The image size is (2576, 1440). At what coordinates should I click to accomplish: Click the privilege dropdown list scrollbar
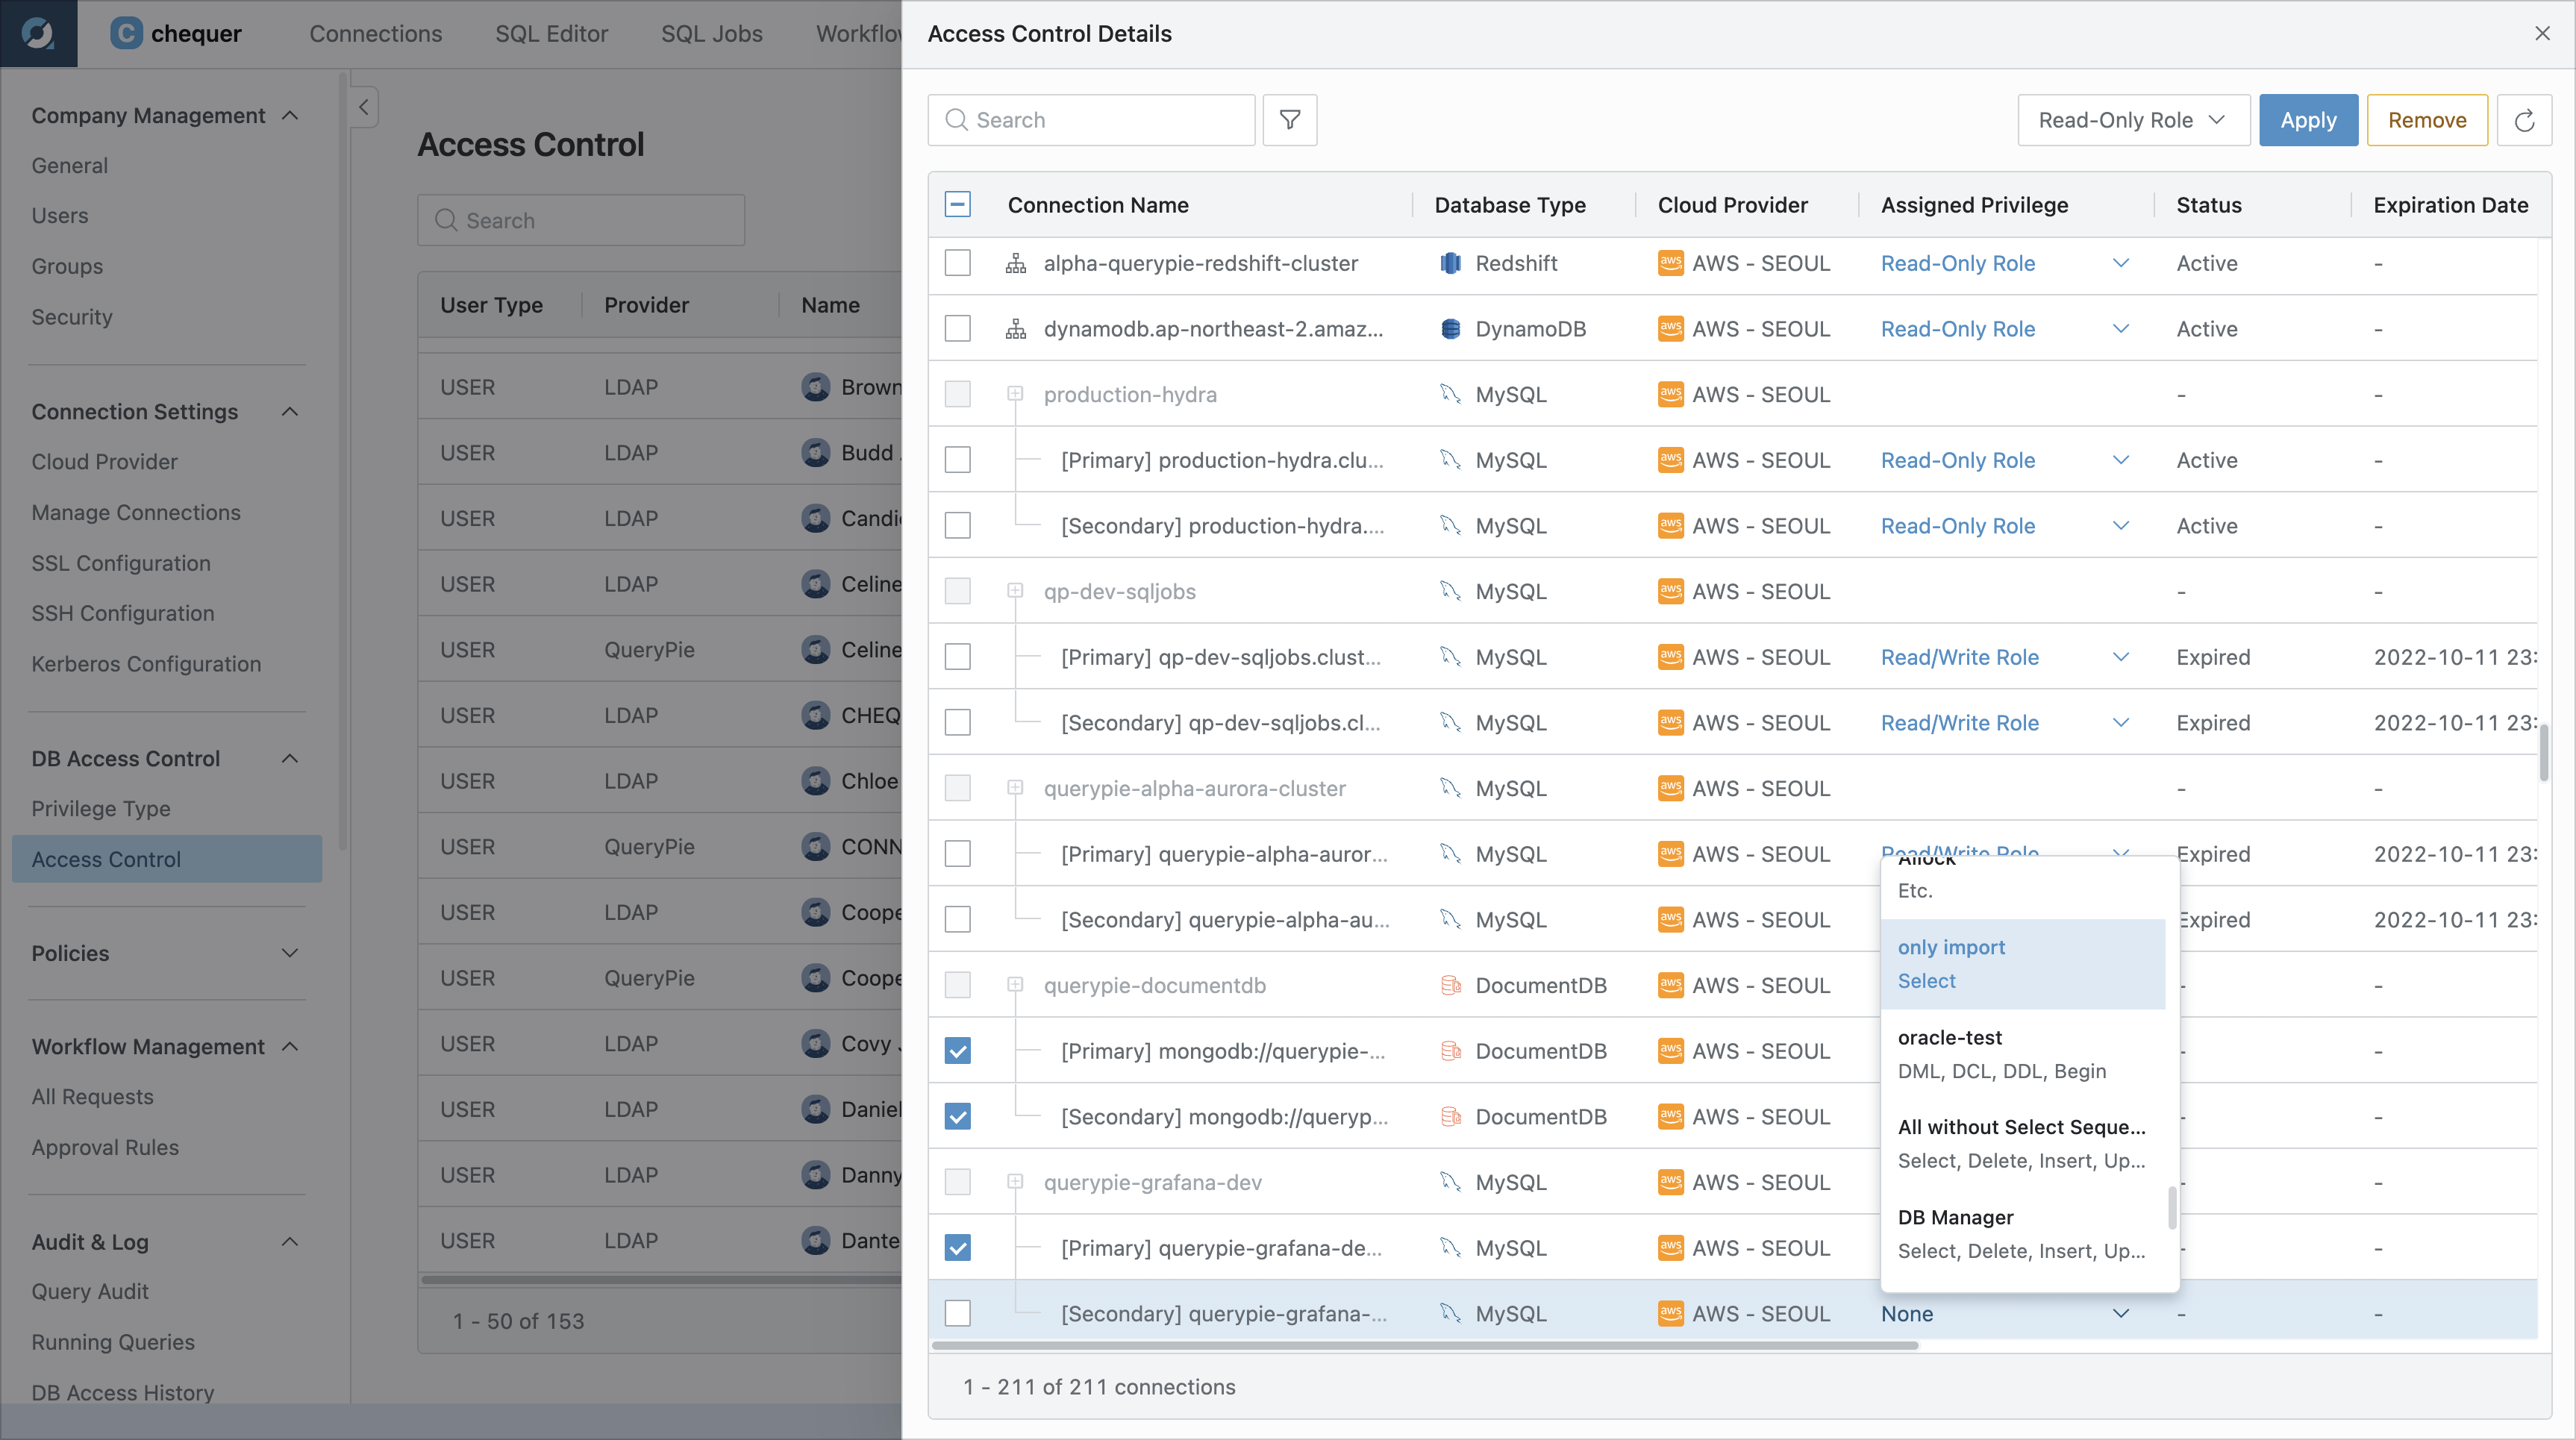pos(2172,1207)
